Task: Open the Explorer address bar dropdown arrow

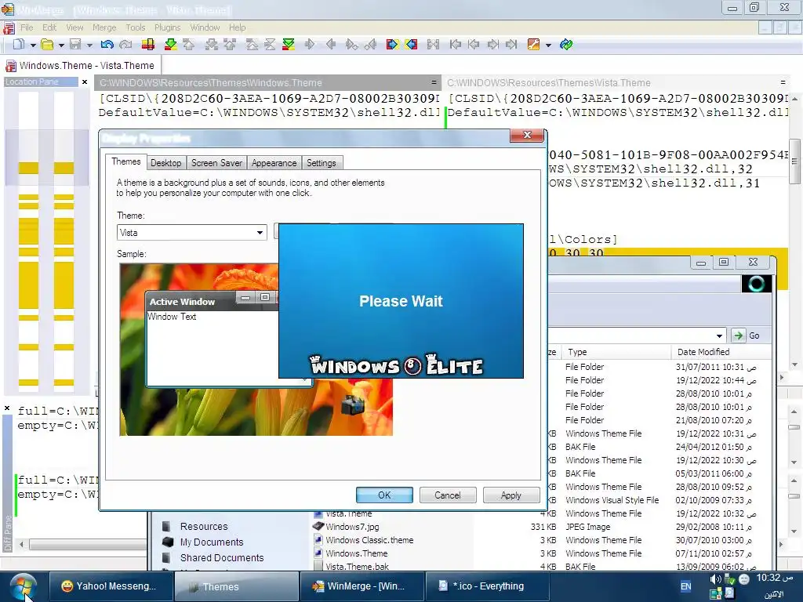Action: point(720,335)
